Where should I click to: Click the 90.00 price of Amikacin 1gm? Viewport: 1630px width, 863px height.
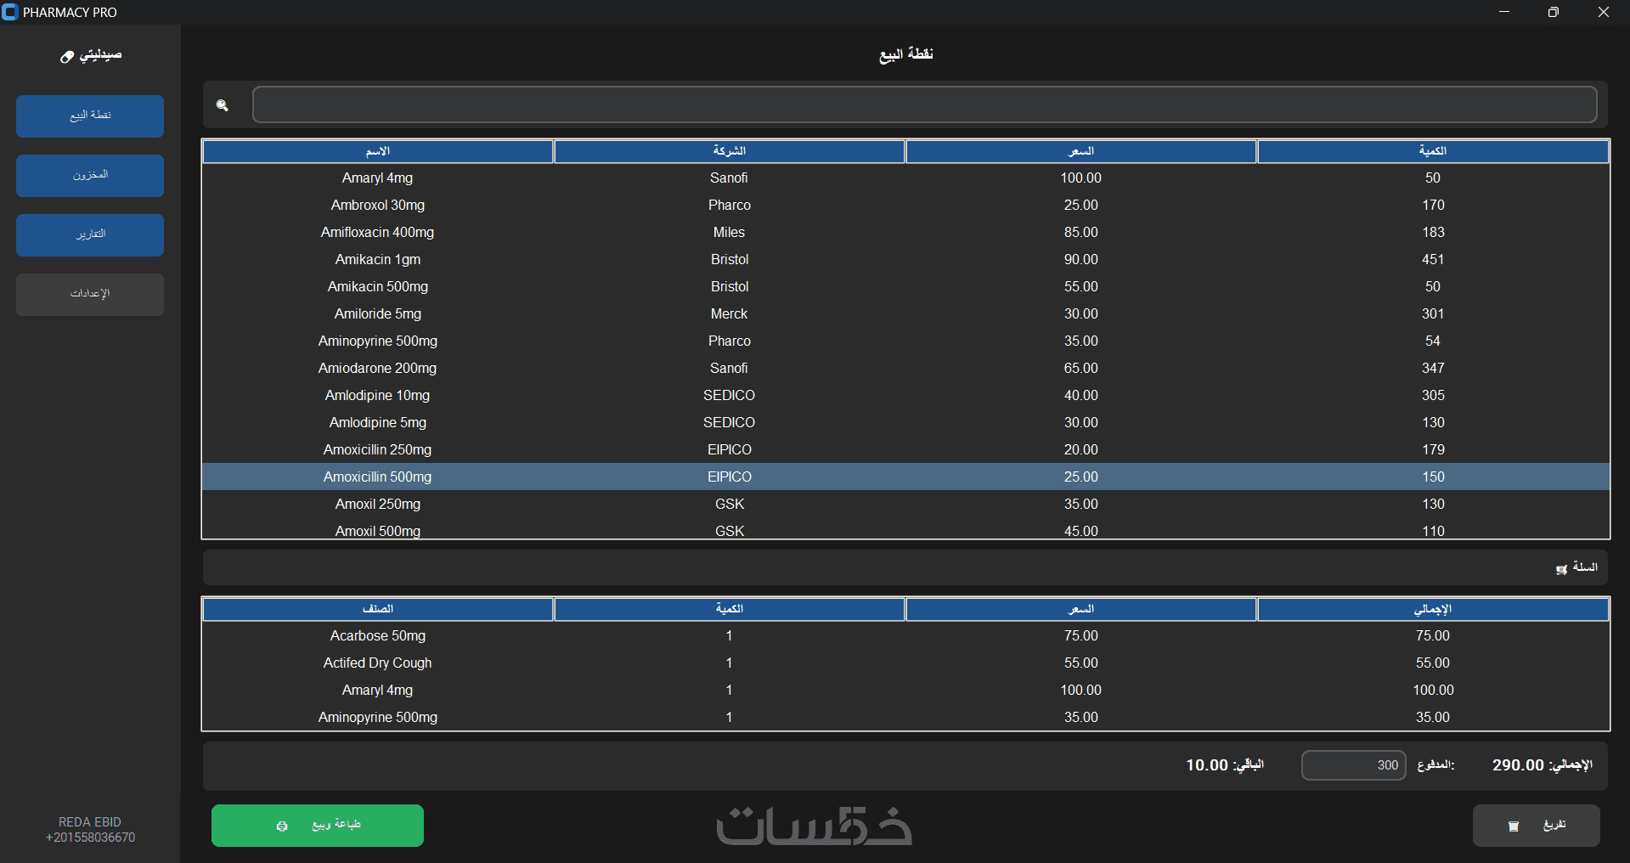pos(1081,259)
